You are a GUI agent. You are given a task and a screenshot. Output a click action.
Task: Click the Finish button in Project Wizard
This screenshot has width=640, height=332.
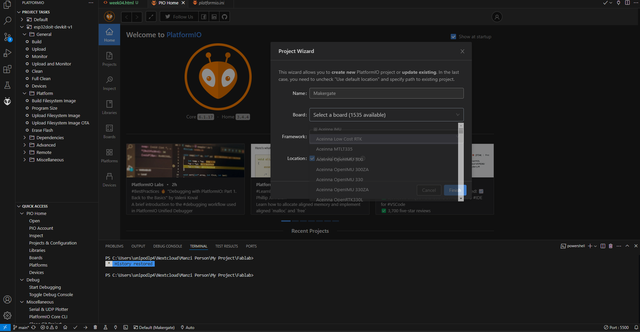(x=455, y=190)
